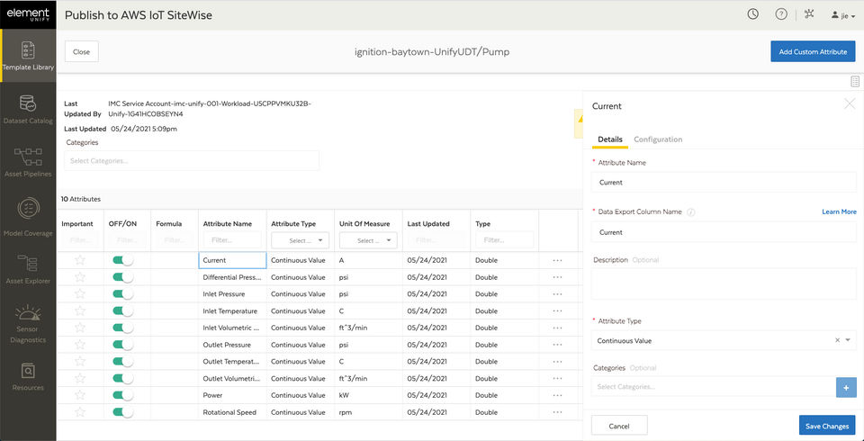The width and height of the screenshot is (864, 441).
Task: Click the Close button
Action: pyautogui.click(x=82, y=51)
